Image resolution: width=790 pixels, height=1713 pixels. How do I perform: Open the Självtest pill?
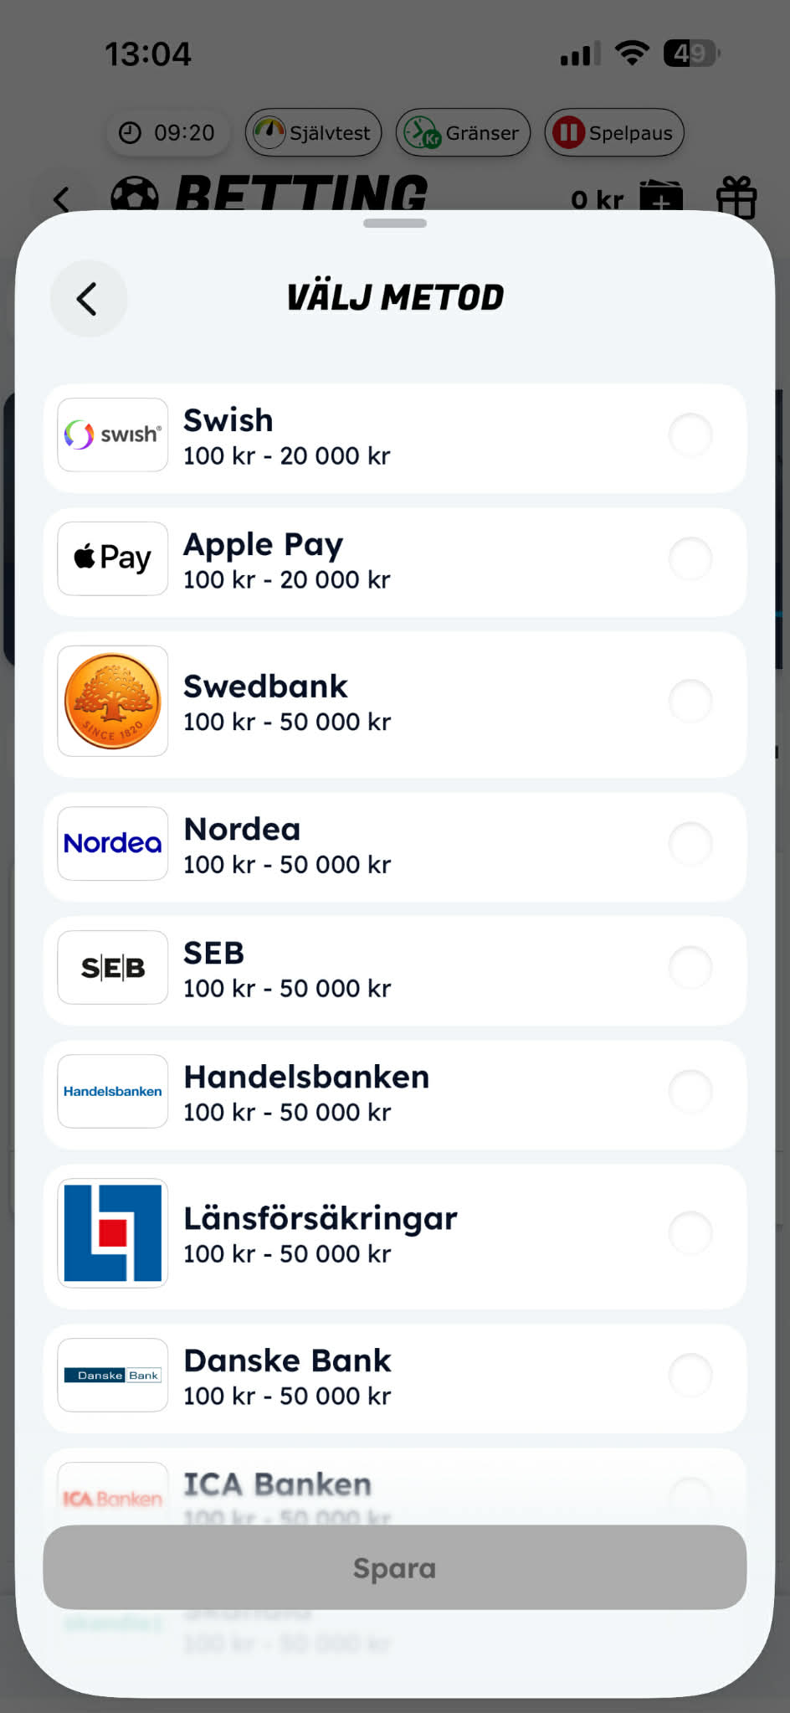point(314,133)
